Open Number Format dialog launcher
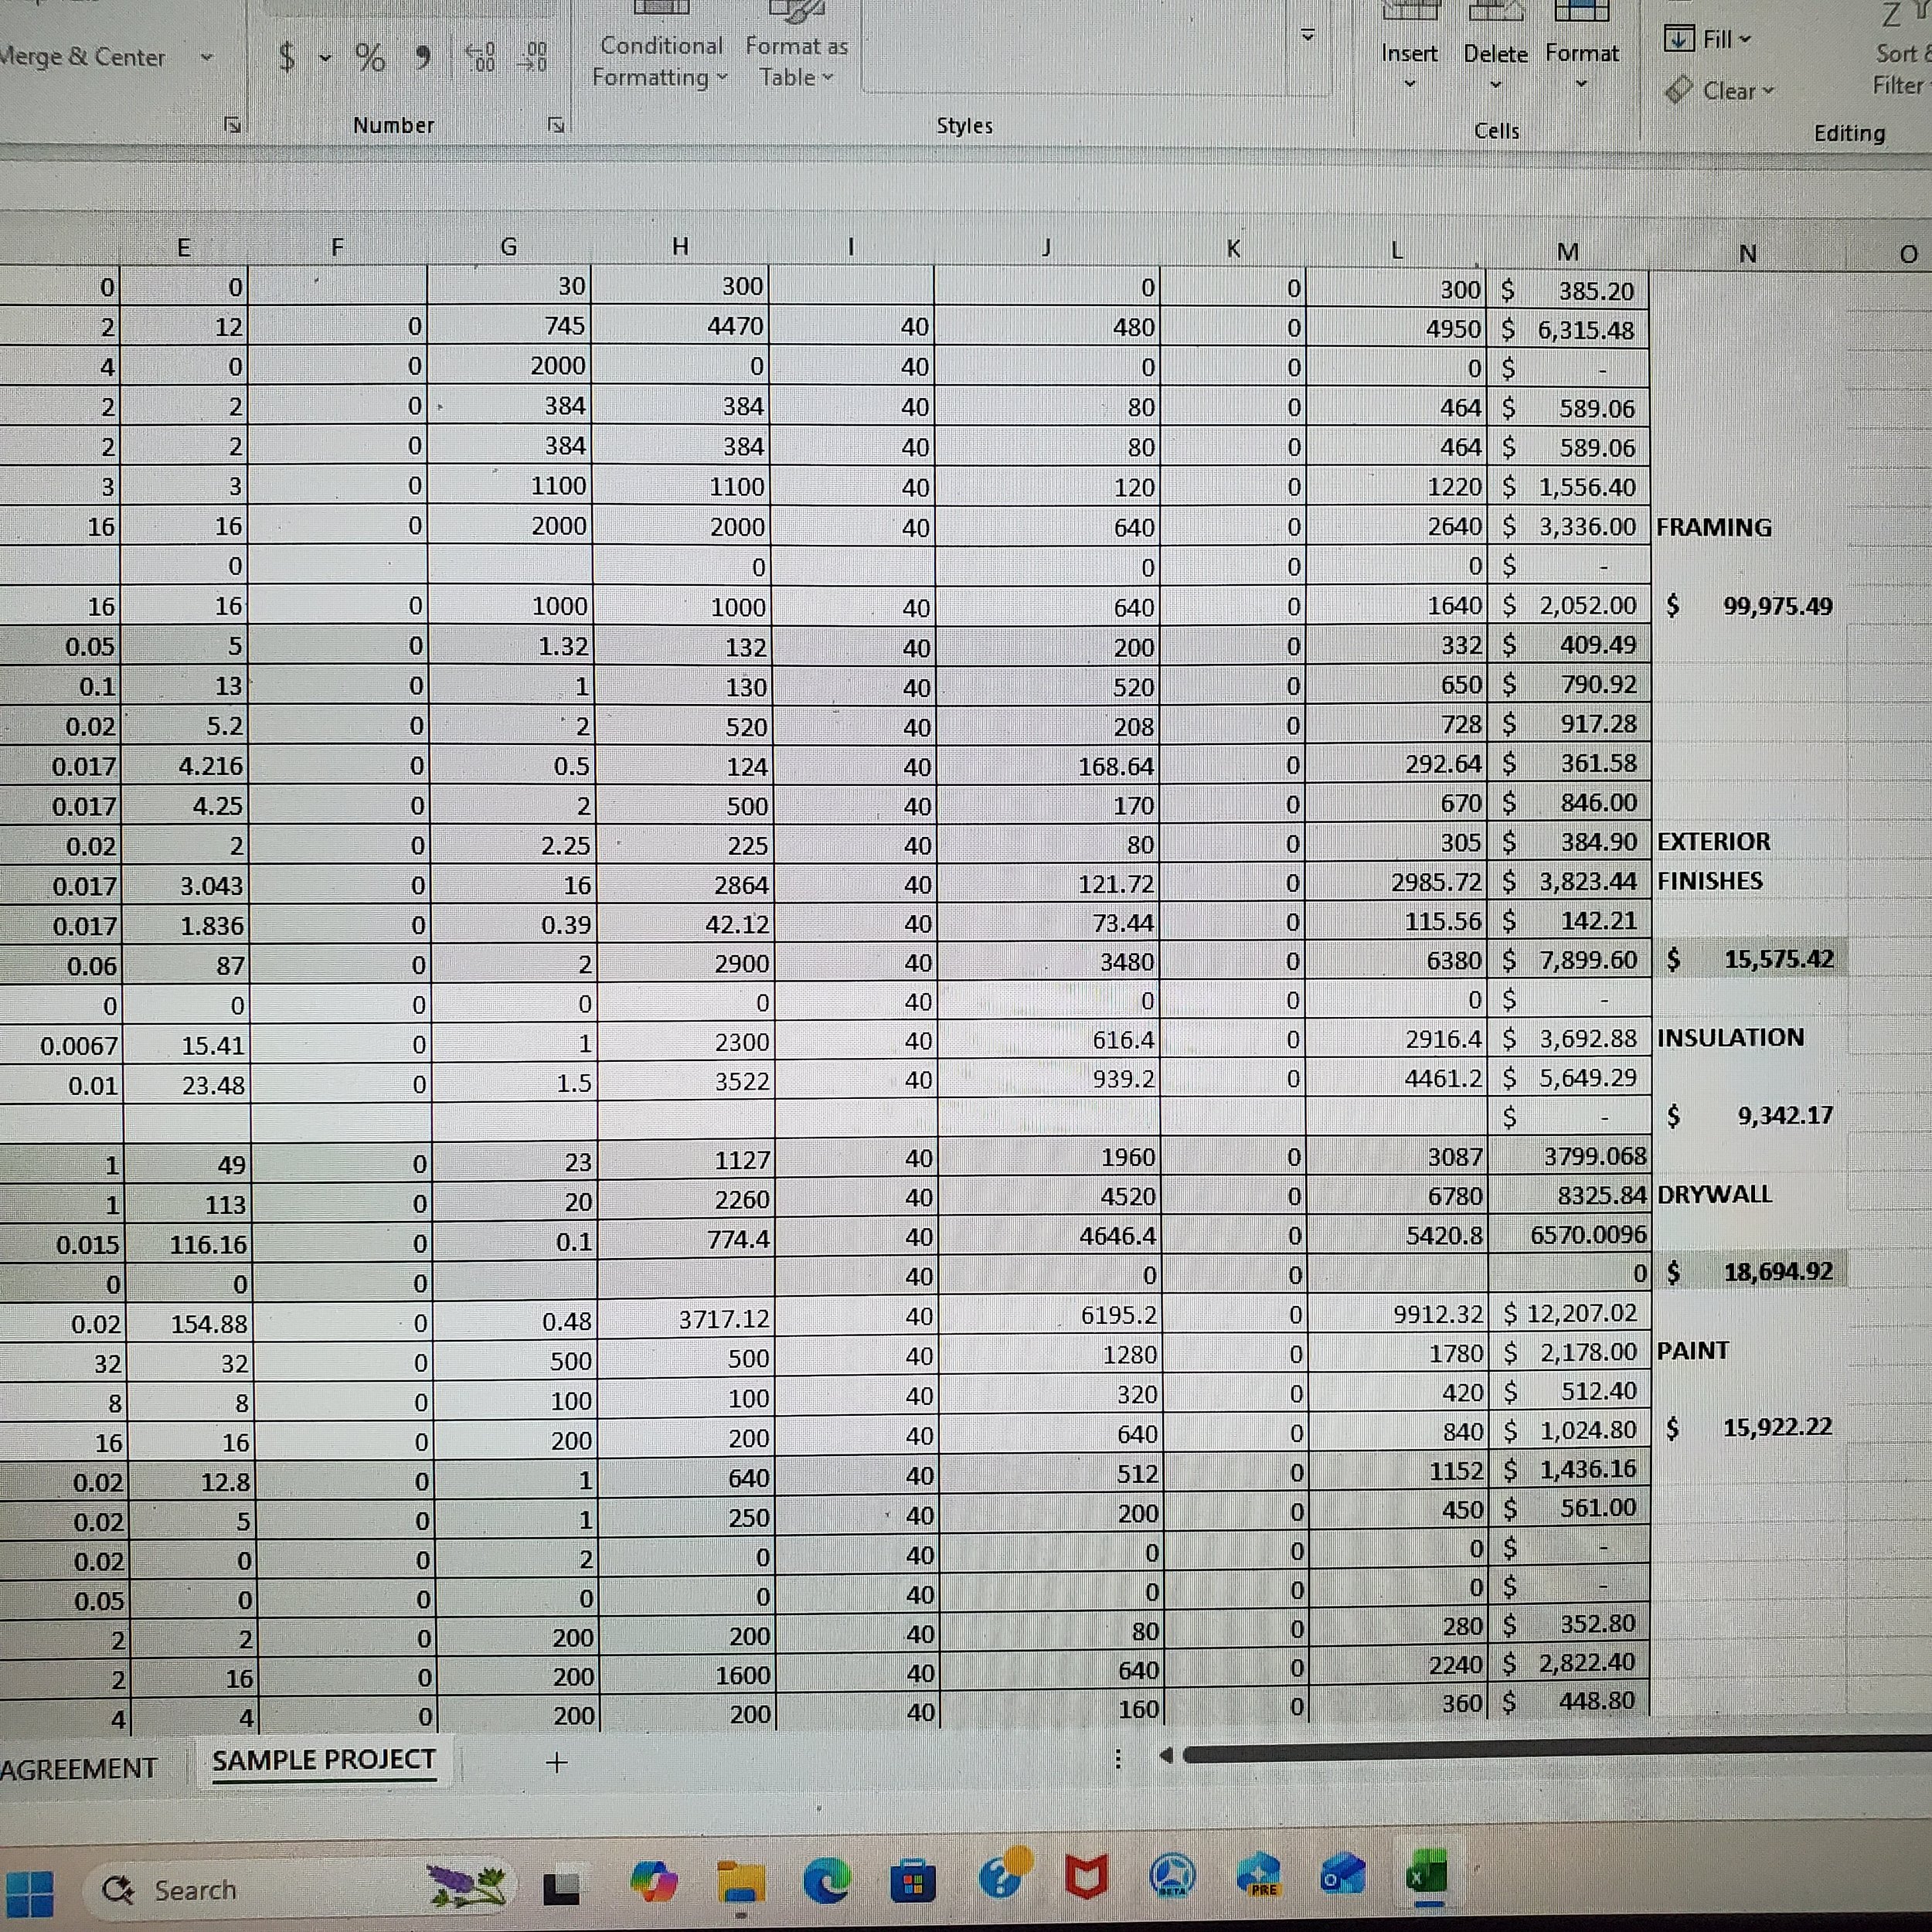 tap(557, 125)
